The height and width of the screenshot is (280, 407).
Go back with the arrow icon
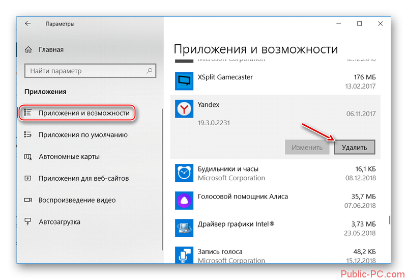click(28, 23)
